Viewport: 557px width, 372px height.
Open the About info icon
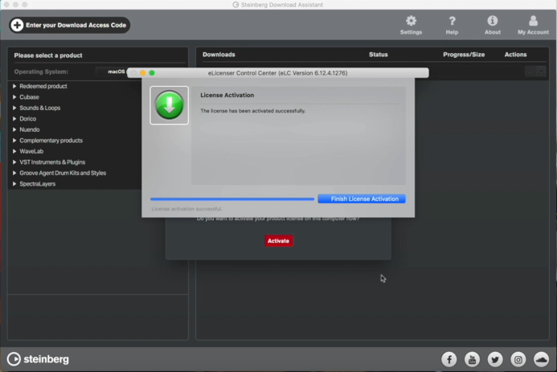pyautogui.click(x=493, y=21)
